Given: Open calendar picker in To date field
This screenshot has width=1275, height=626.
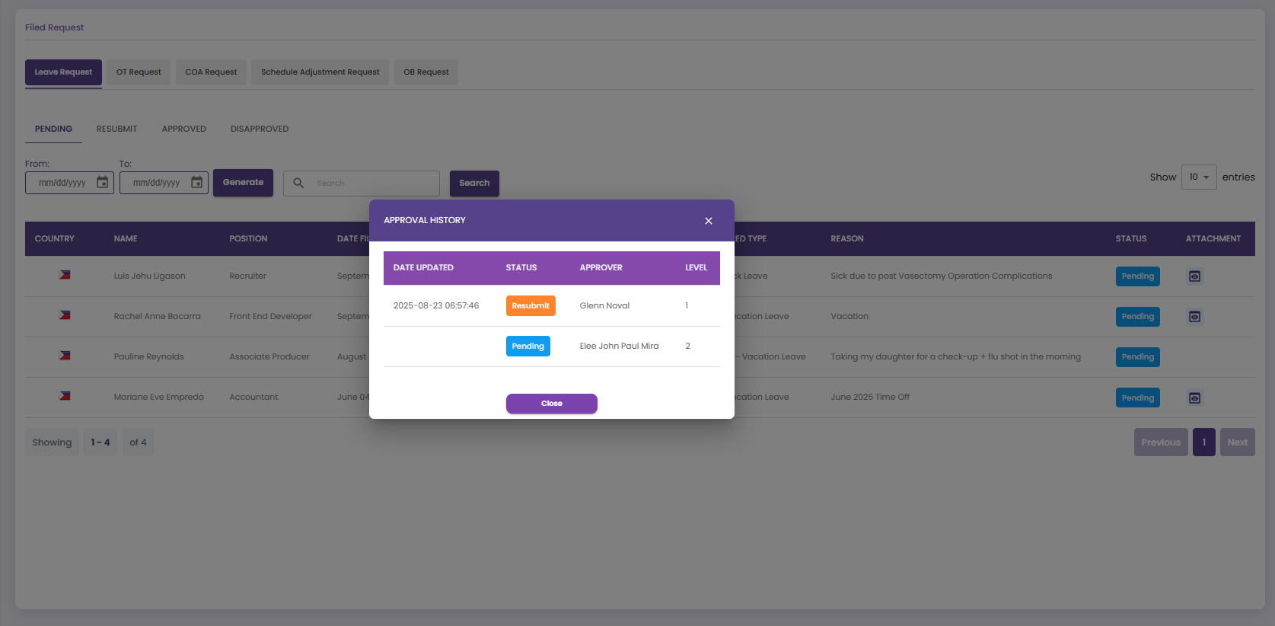Looking at the screenshot, I should tap(196, 183).
